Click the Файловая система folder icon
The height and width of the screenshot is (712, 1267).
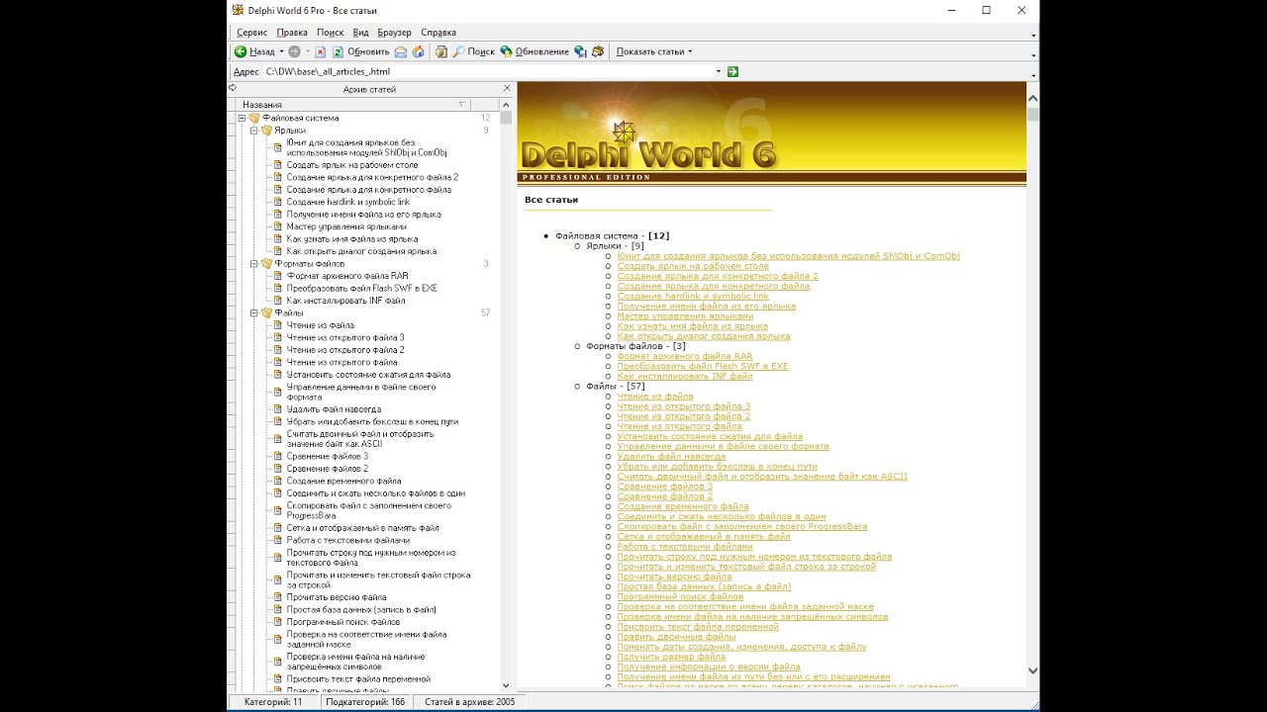click(254, 118)
